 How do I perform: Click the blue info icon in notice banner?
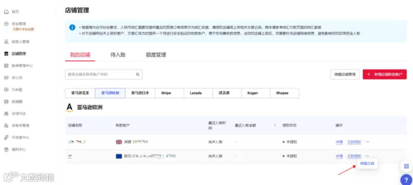[72, 27]
